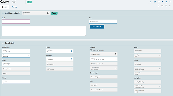Open search with the magnifier icon
Image resolution: width=173 pixels, height=96 pixels.
click(170, 2)
